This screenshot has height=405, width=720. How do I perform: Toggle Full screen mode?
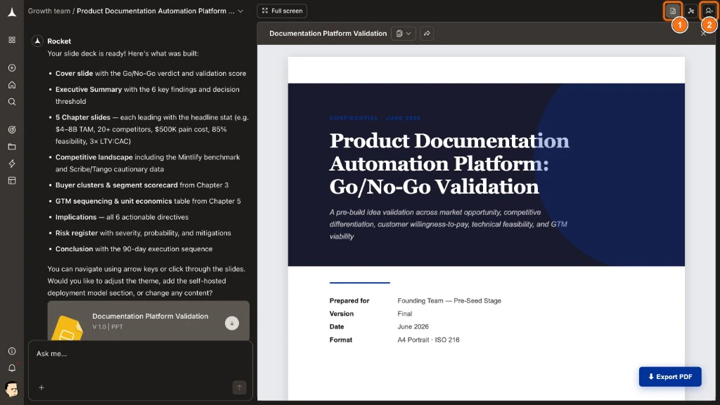pyautogui.click(x=281, y=11)
